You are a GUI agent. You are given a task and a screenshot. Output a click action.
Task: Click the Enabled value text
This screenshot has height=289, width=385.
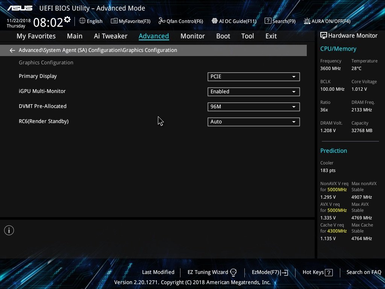220,92
